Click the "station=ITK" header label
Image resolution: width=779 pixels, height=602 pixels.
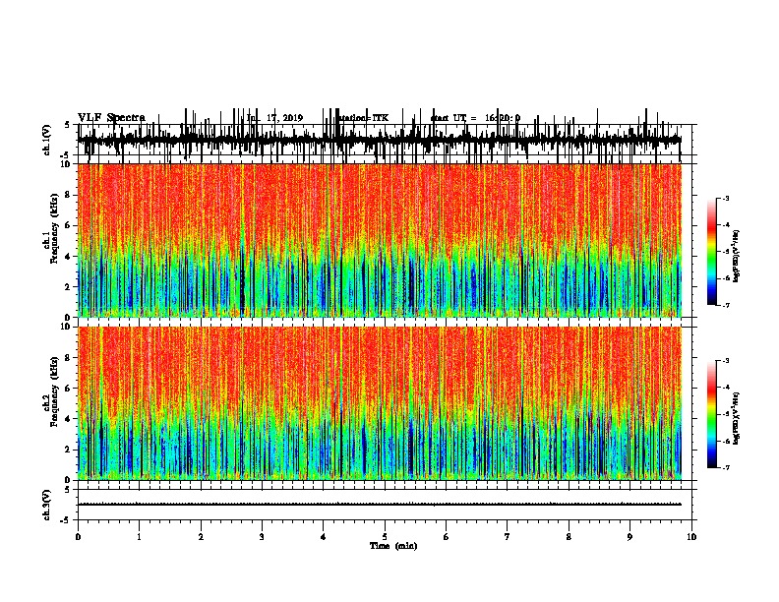pos(363,118)
